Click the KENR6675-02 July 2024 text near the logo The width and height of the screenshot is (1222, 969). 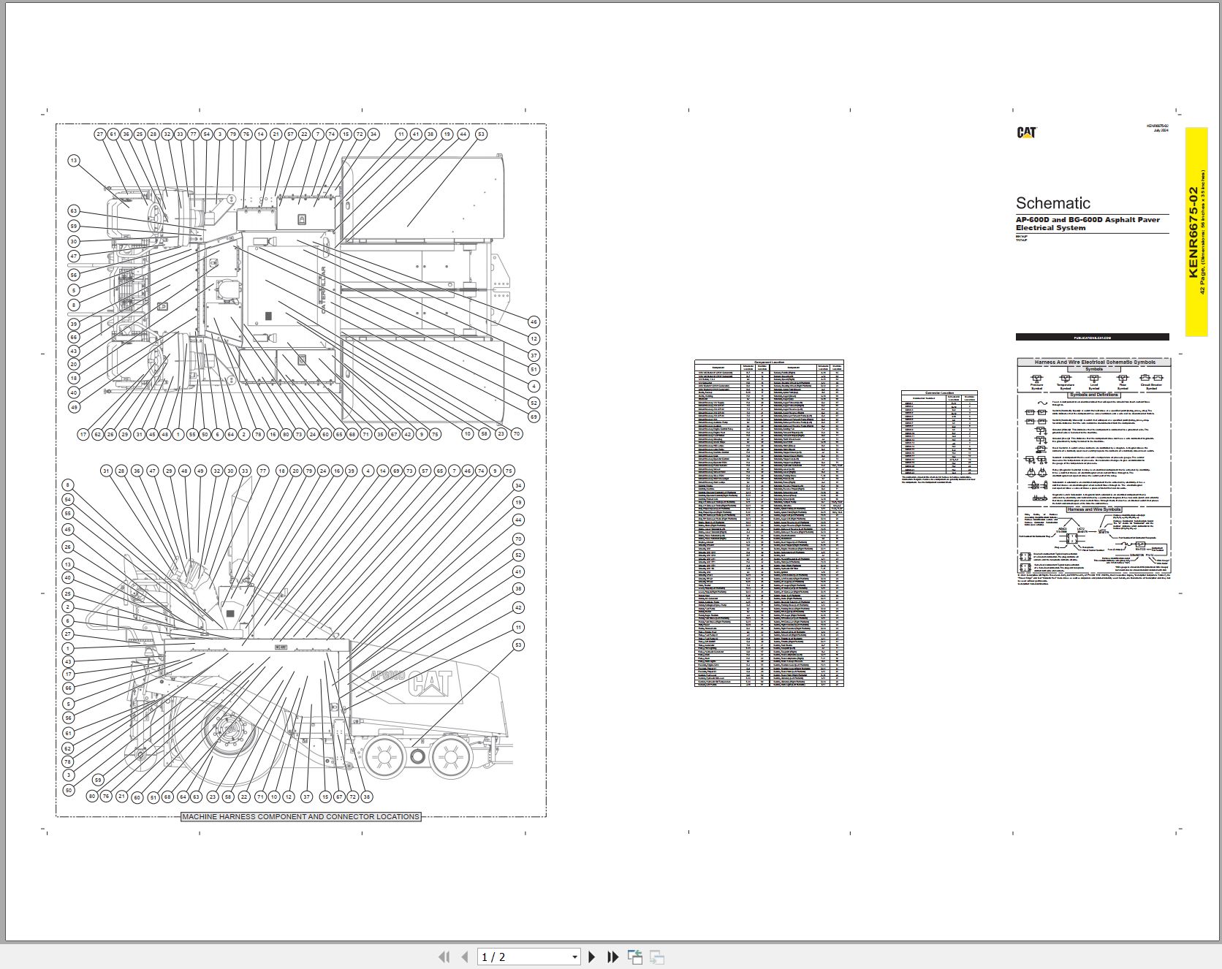pyautogui.click(x=1158, y=128)
